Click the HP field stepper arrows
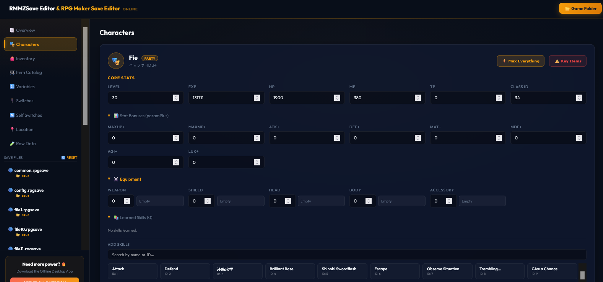The width and height of the screenshot is (603, 282). [337, 98]
